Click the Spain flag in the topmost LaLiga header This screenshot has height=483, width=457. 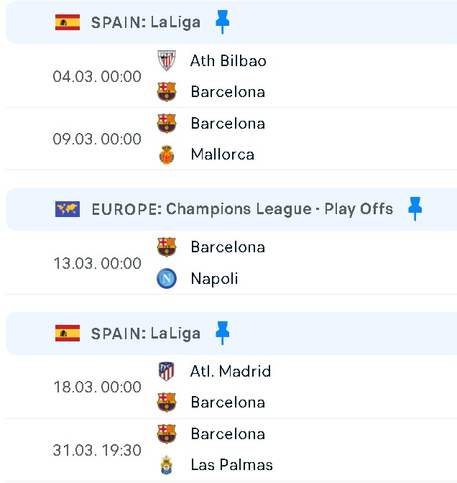click(x=68, y=22)
